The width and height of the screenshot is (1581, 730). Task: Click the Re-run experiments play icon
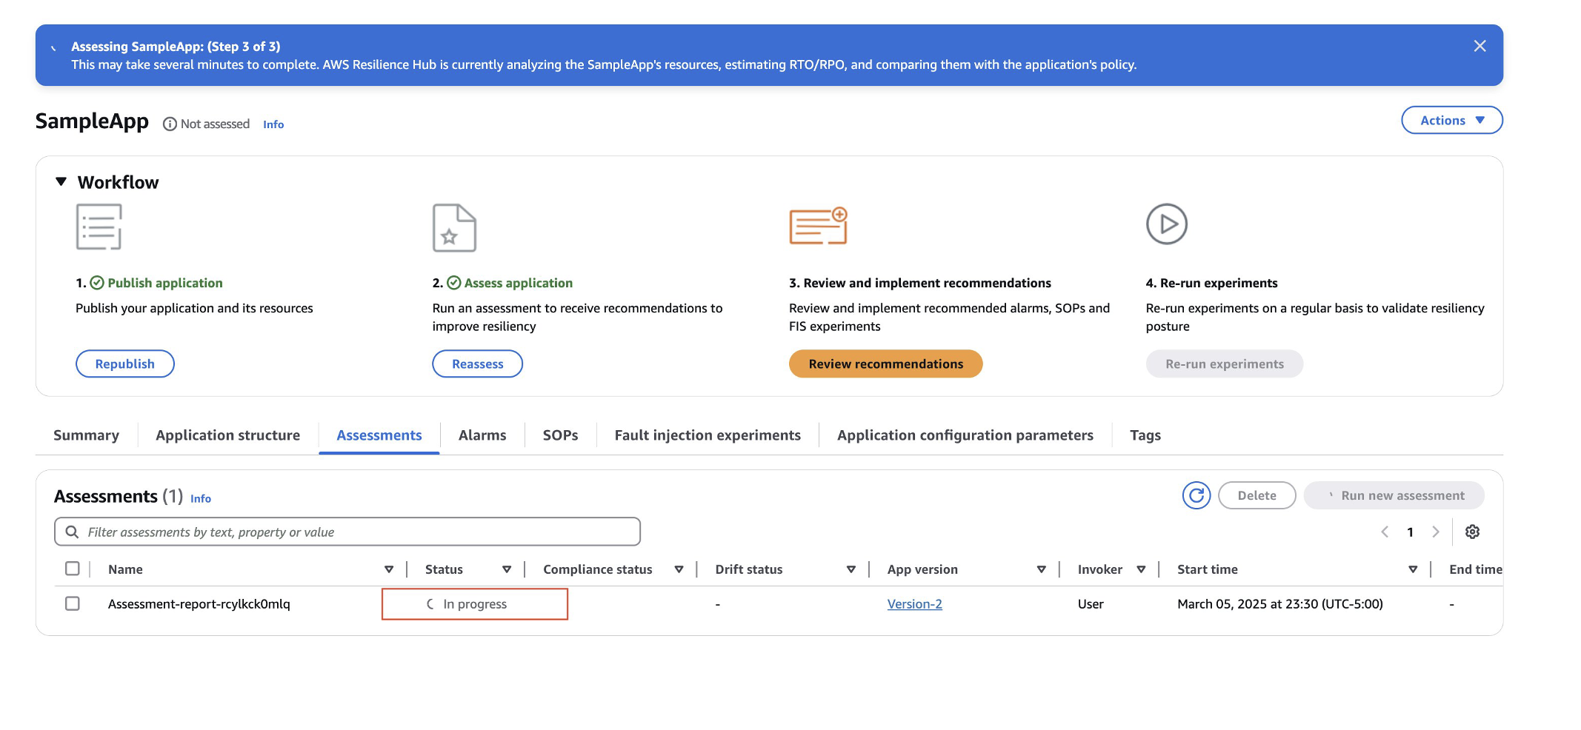pyautogui.click(x=1167, y=224)
